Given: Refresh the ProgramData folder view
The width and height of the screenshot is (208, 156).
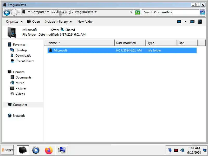Looking at the screenshot, I should coord(138,12).
